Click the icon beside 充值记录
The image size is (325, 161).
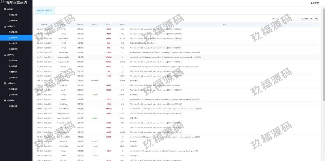[x=10, y=43]
